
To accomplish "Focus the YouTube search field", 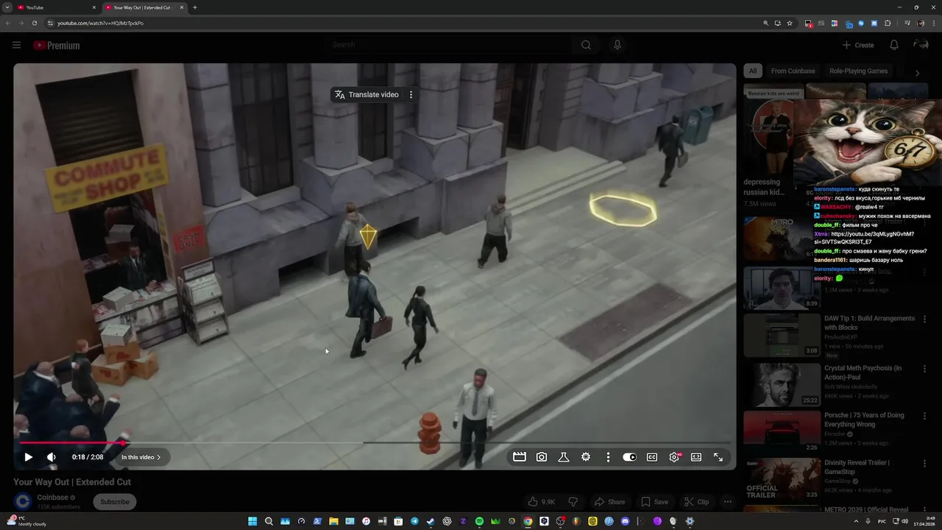I will pos(449,45).
